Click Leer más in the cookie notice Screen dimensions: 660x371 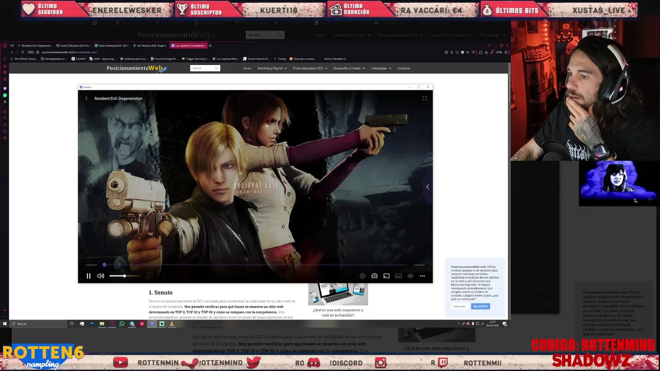[459, 306]
